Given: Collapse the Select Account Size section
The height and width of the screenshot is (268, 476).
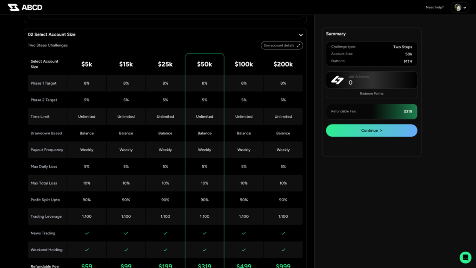Looking at the screenshot, I should (x=301, y=35).
